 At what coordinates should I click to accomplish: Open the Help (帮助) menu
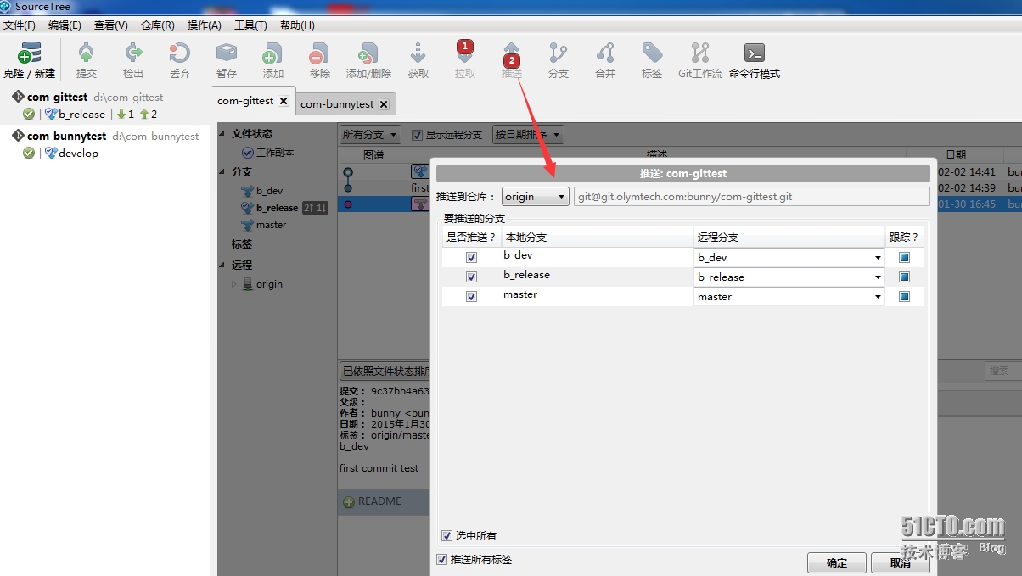pos(297,25)
